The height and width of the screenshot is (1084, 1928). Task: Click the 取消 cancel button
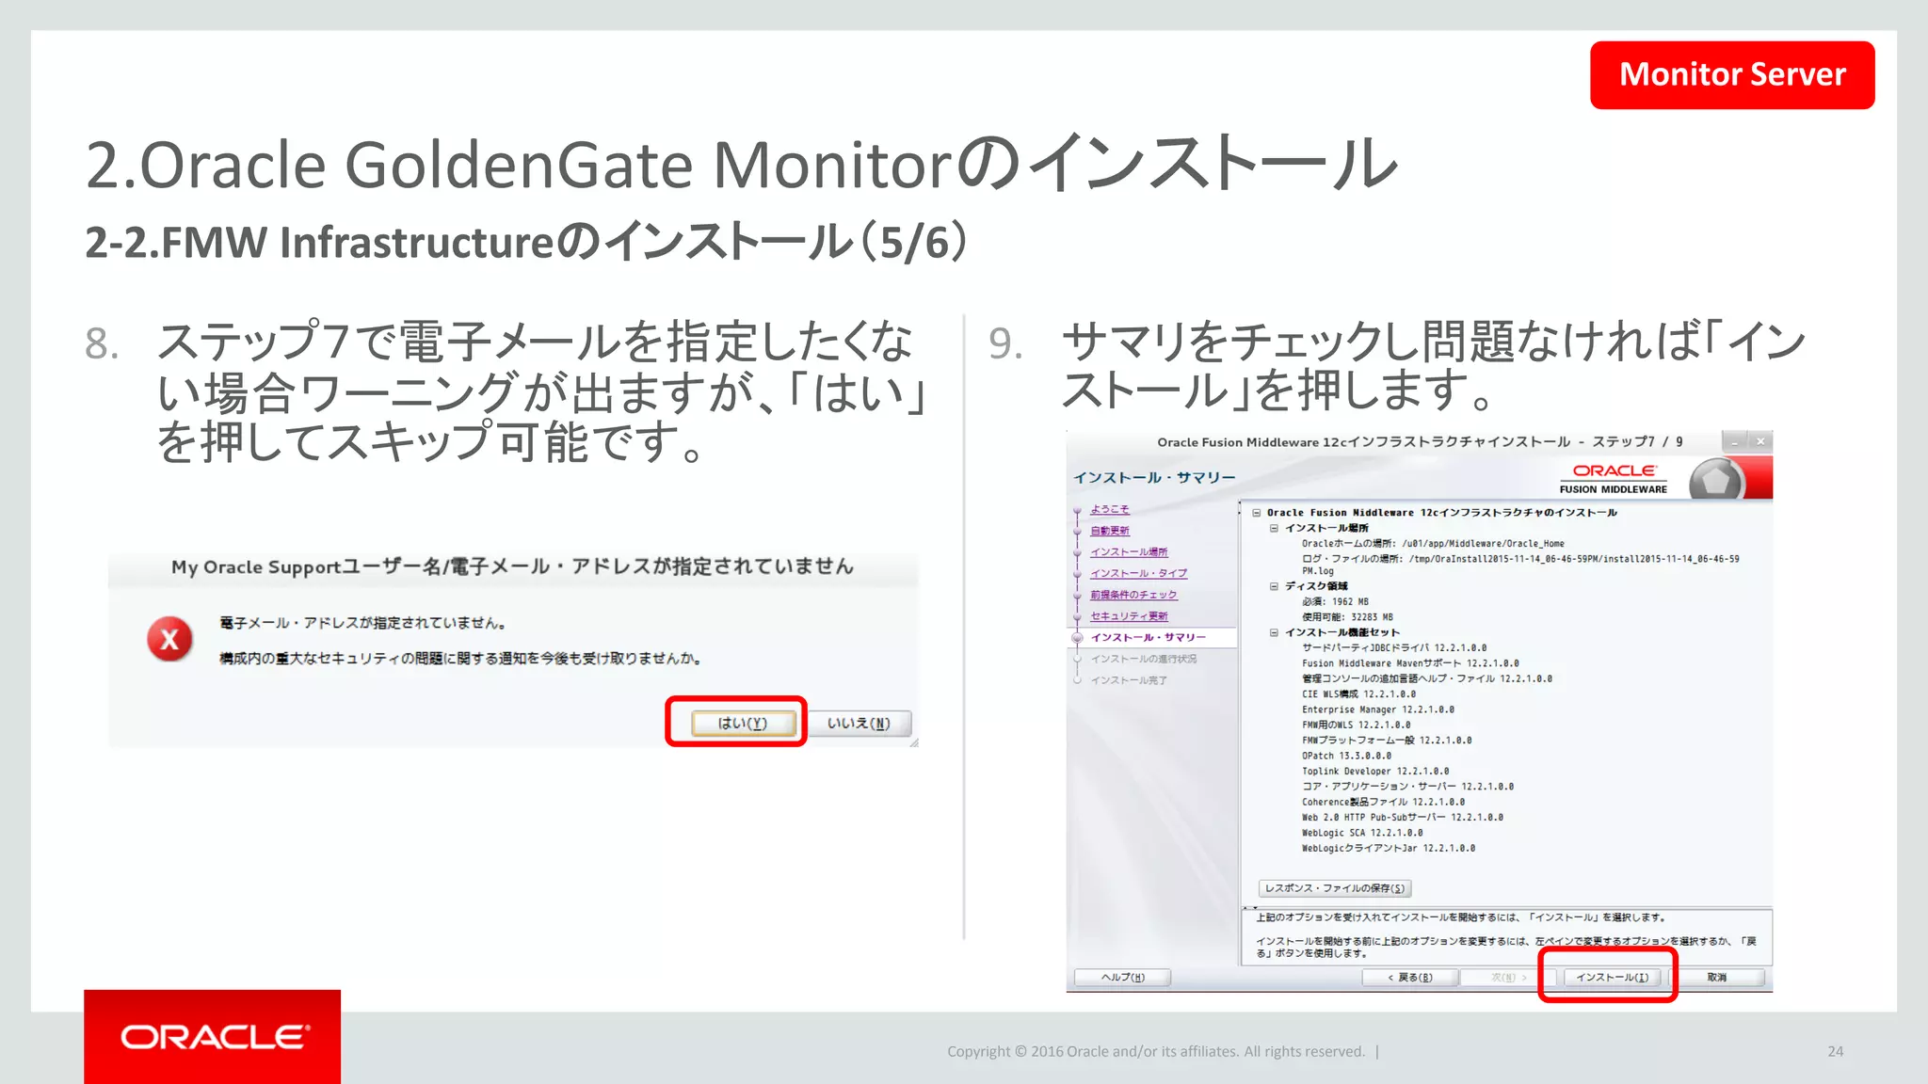[1716, 977]
